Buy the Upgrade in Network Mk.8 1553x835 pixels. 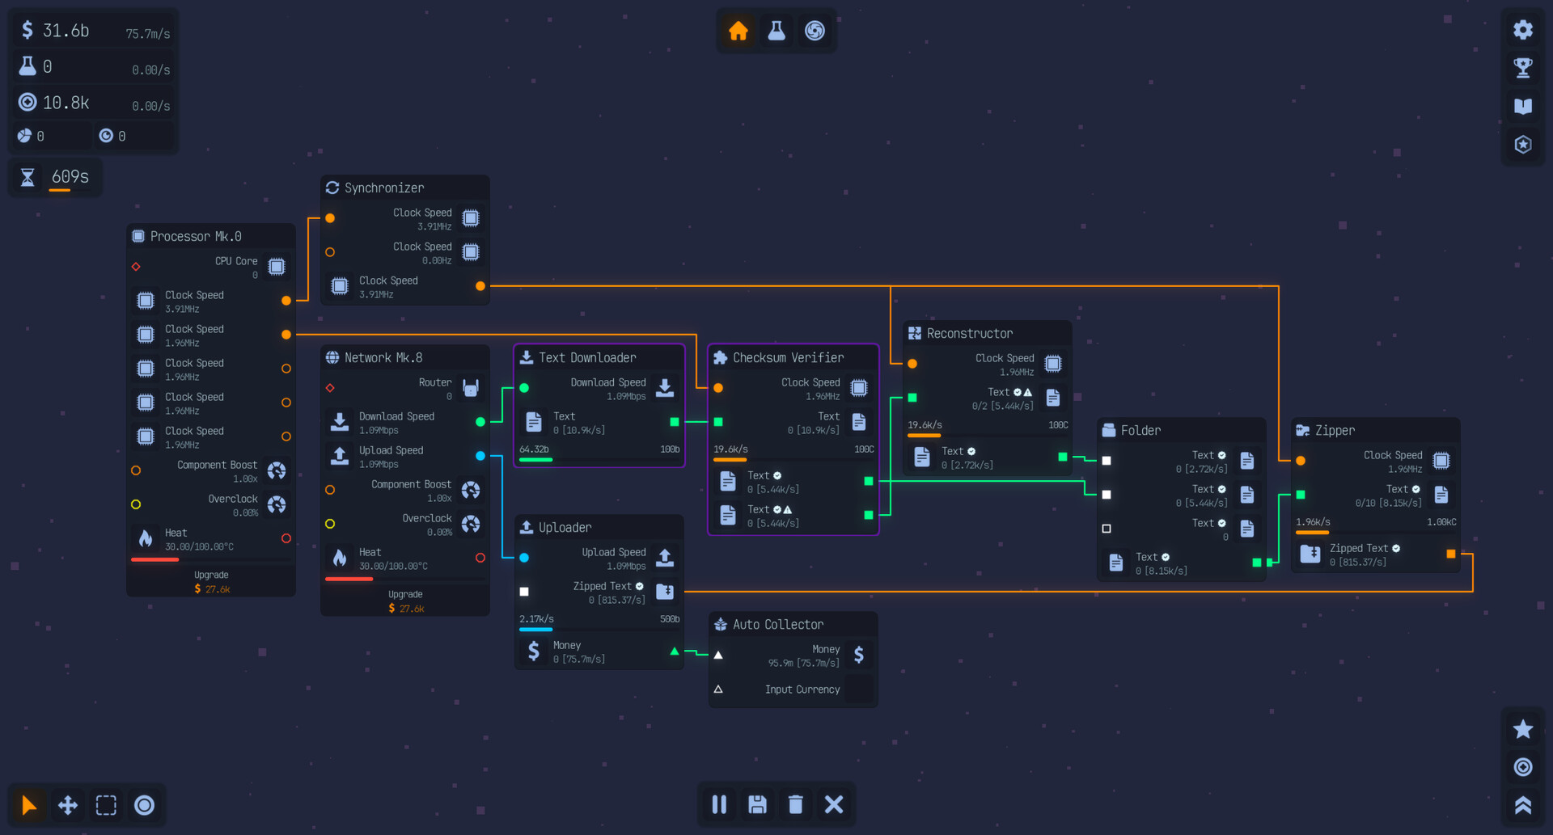click(x=404, y=601)
